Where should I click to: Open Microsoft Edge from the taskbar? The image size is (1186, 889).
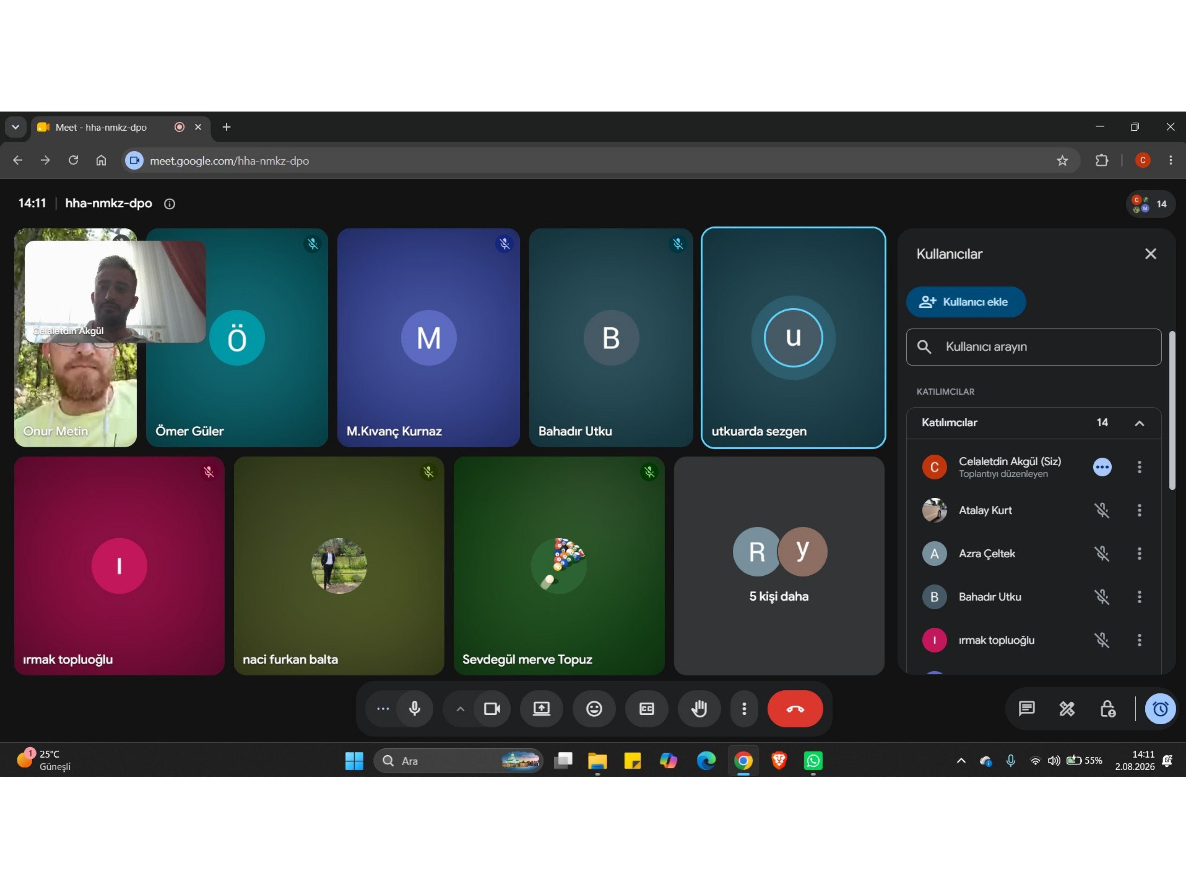pos(706,761)
